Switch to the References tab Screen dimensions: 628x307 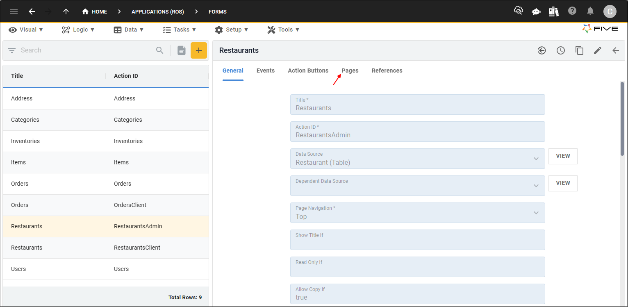(x=387, y=70)
